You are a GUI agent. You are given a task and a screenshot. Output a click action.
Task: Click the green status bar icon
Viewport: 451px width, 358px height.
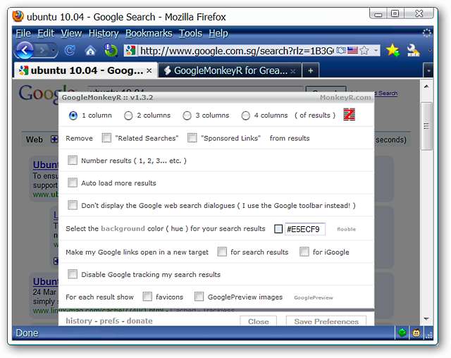tap(402, 333)
